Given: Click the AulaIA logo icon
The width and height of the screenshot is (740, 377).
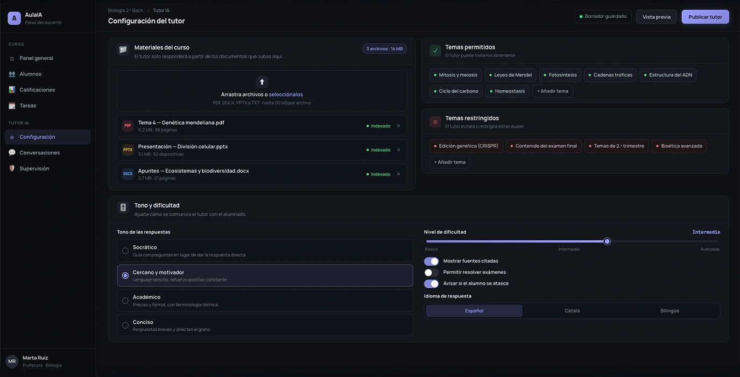Looking at the screenshot, I should tap(14, 18).
